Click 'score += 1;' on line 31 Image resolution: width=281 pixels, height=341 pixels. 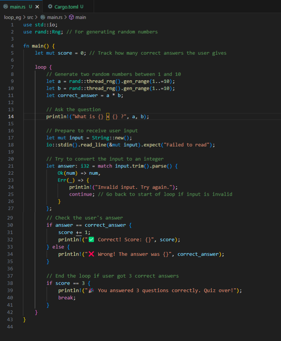point(74,232)
